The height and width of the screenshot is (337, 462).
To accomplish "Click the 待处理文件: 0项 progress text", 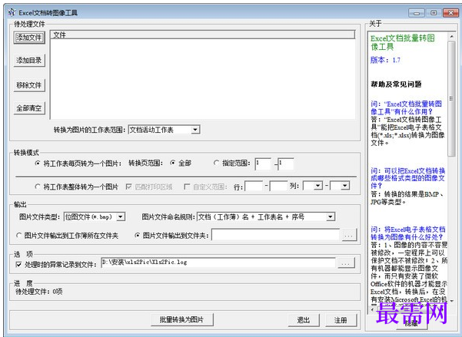I will tap(39, 292).
